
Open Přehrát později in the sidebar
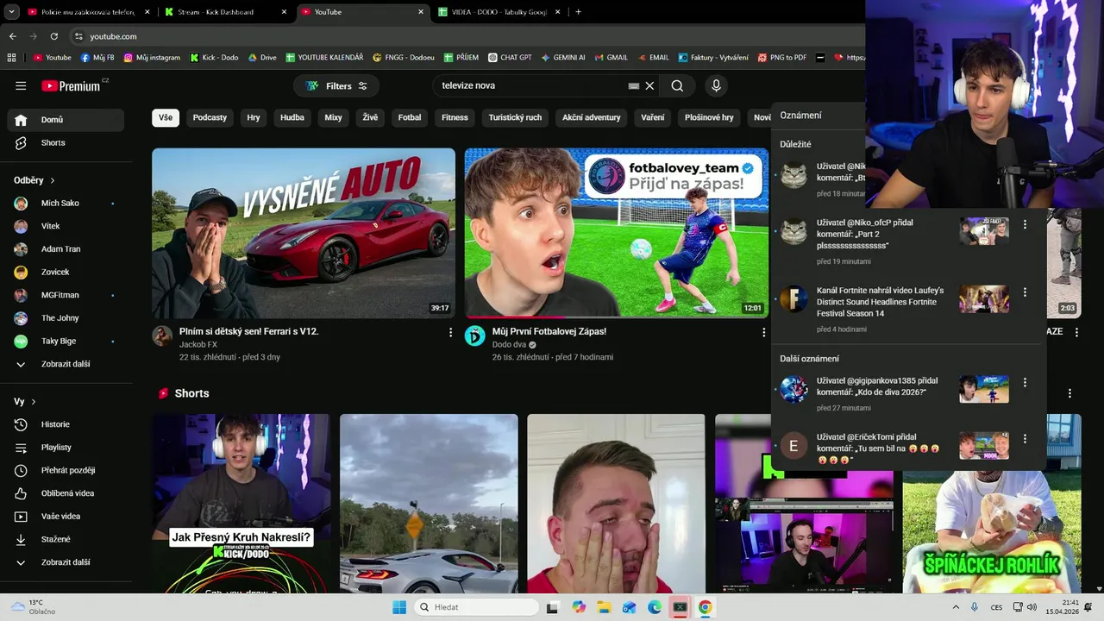(x=66, y=470)
